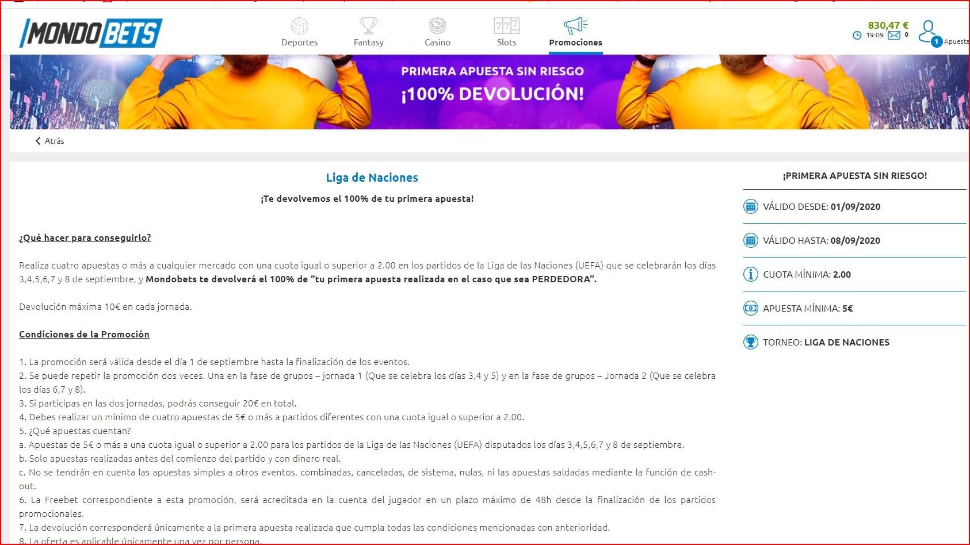Click the text 'TORNEO: LIGA DE NACIONES'
The height and width of the screenshot is (545, 970).
click(x=826, y=343)
